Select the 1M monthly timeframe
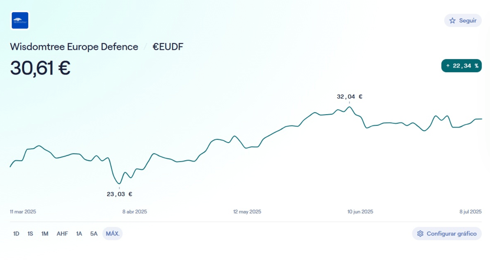Viewport: 494px width, 264px height. (45, 234)
